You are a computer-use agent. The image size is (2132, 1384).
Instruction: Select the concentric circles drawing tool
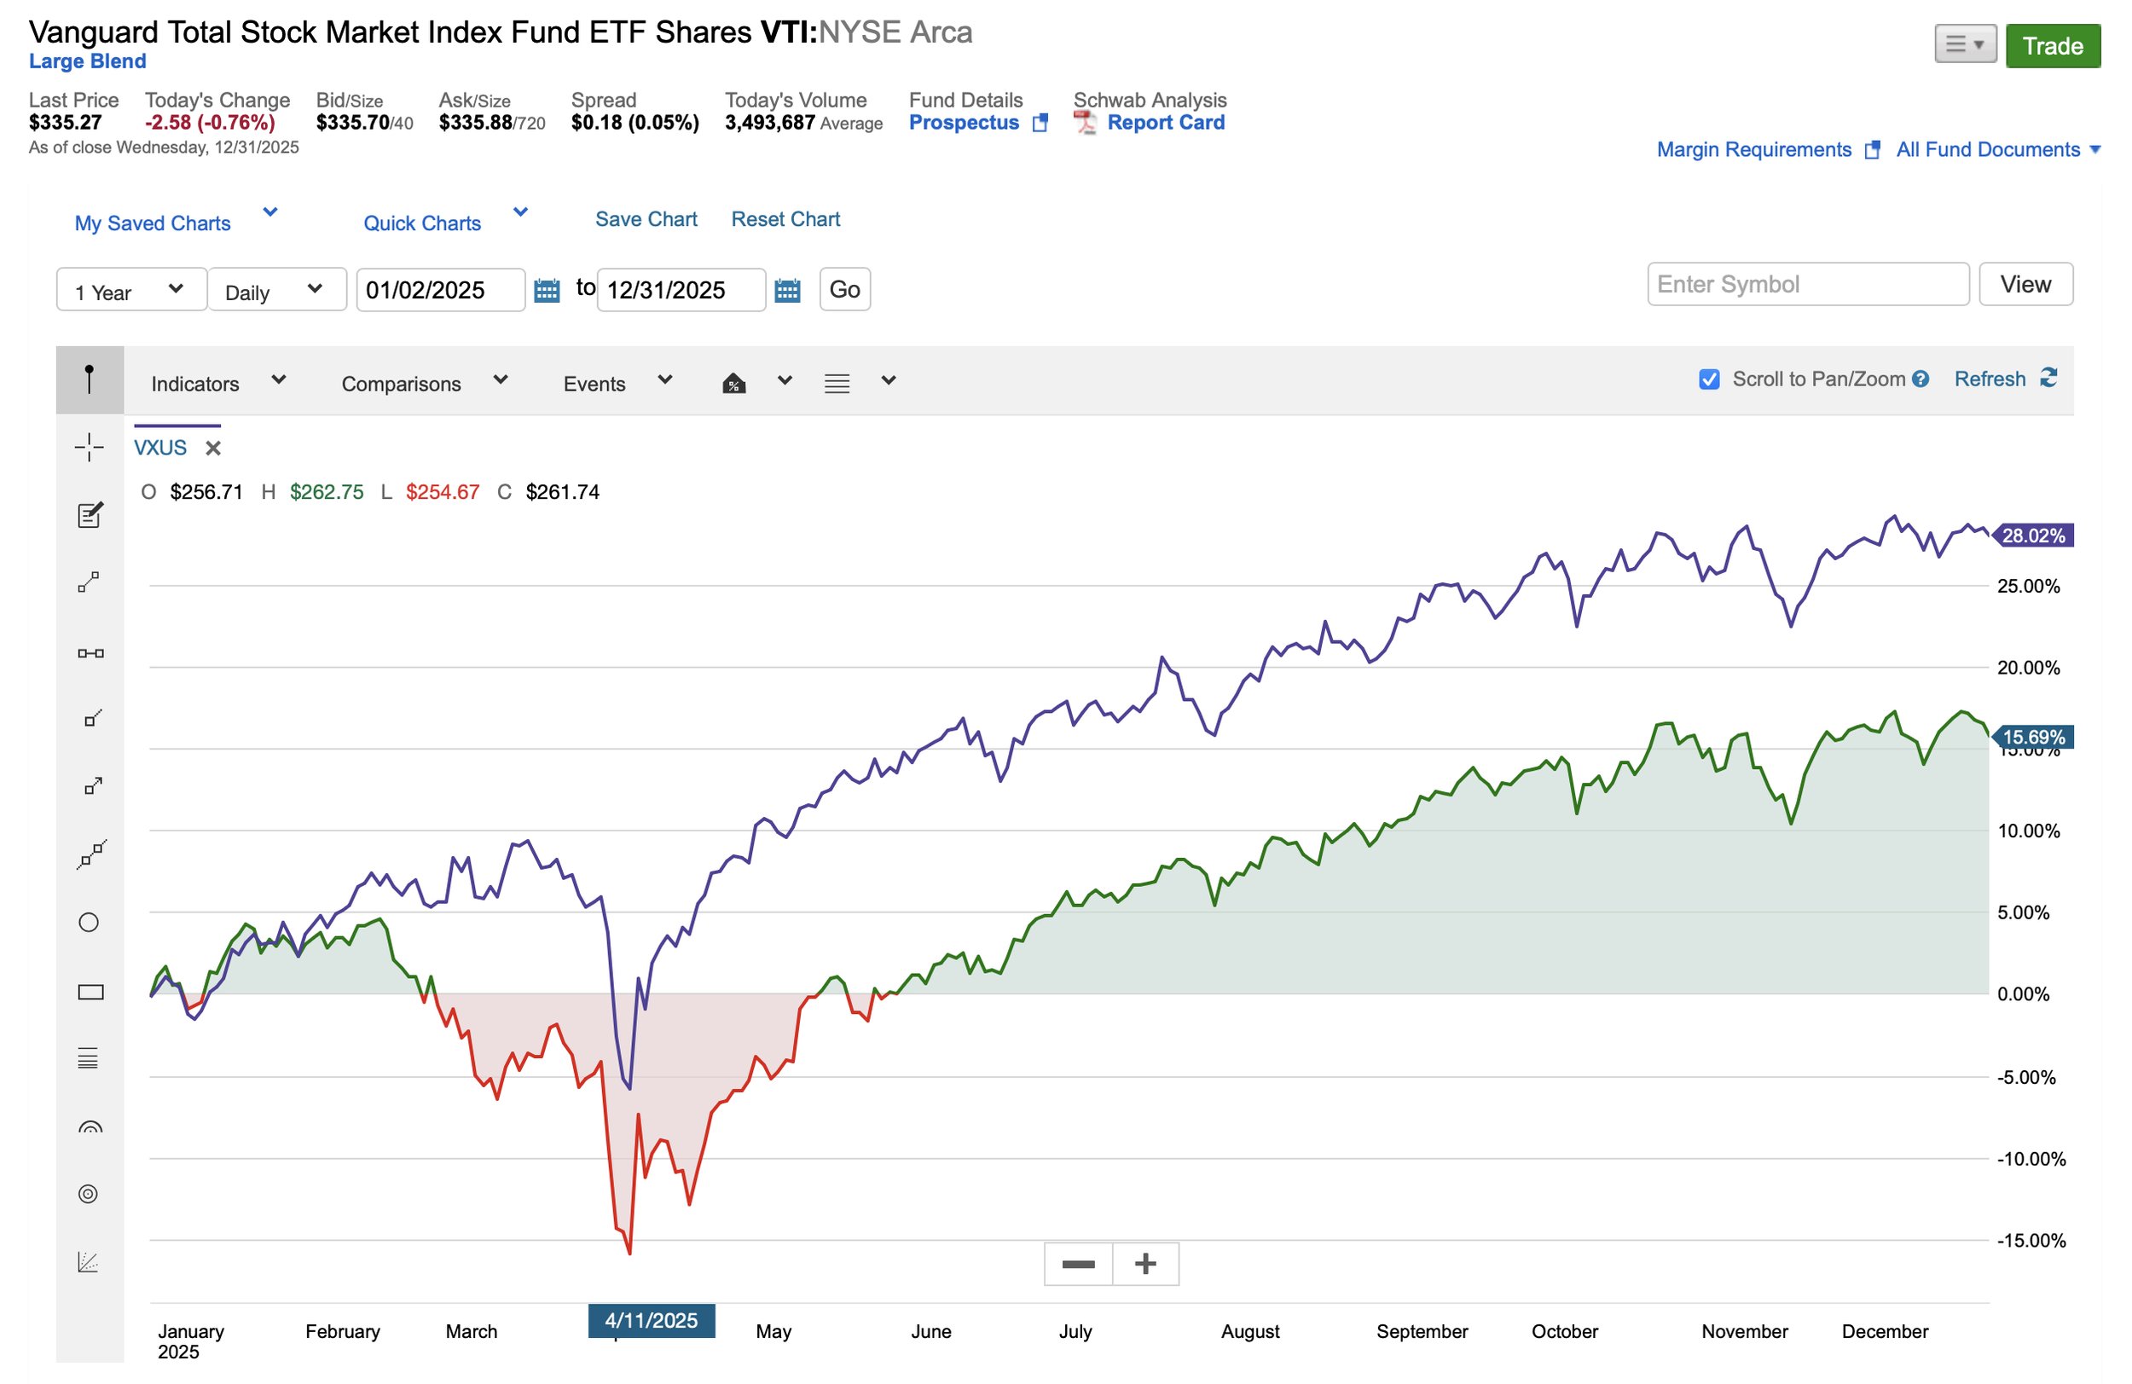[x=88, y=1194]
